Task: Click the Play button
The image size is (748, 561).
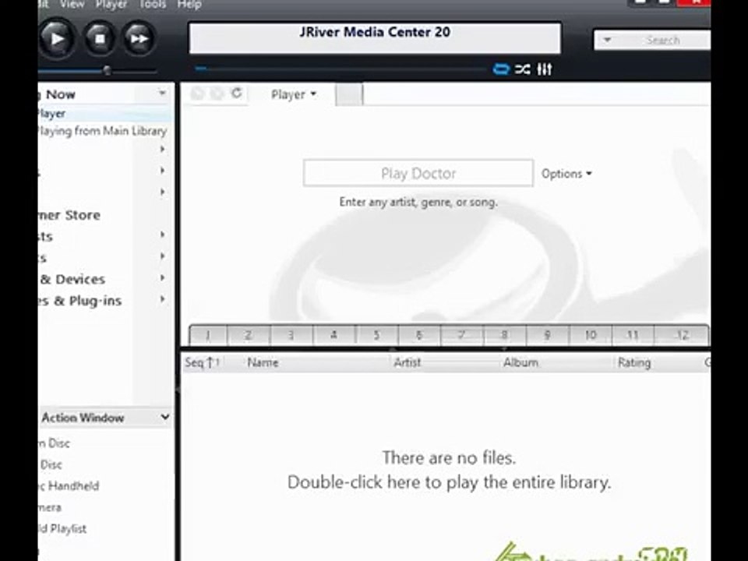Action: (57, 39)
